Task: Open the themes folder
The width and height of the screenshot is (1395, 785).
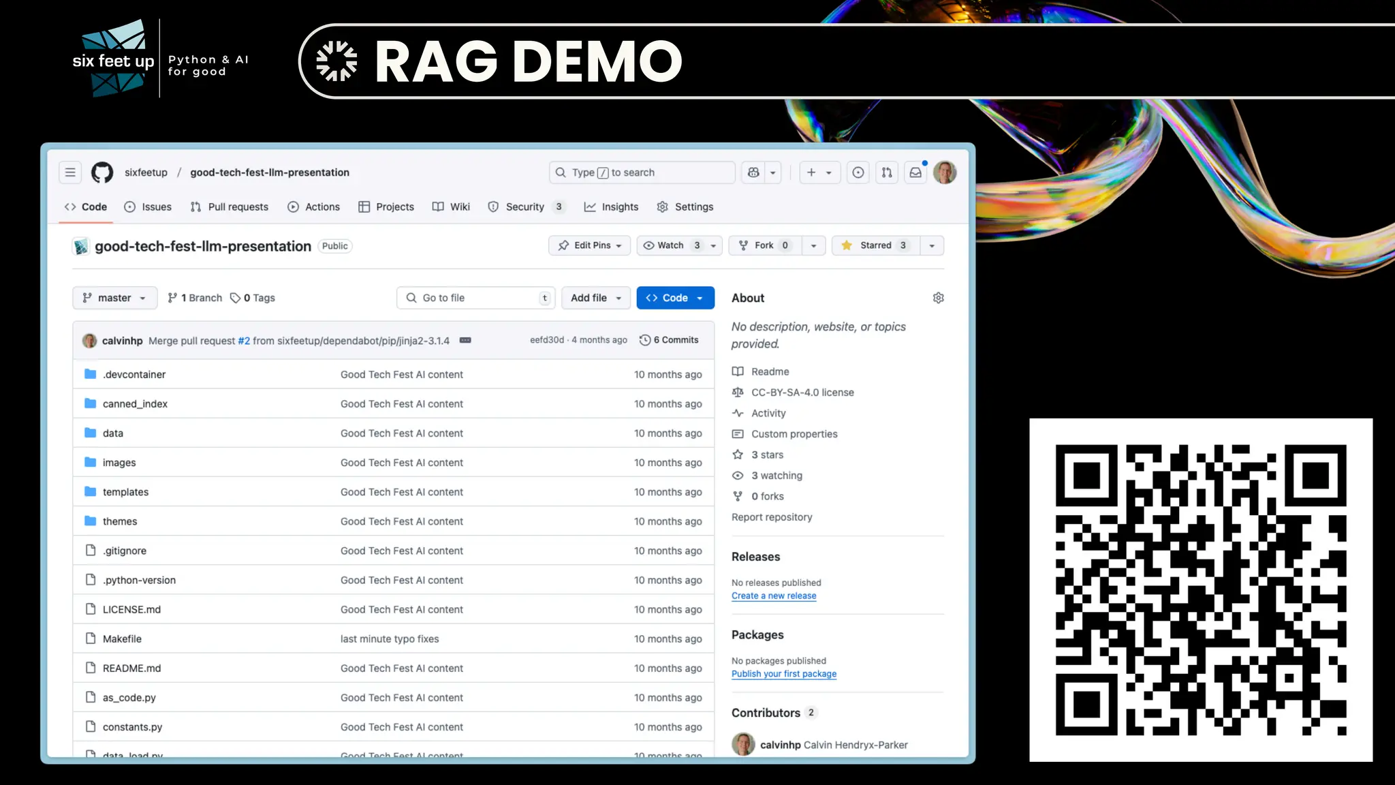Action: coord(120,521)
